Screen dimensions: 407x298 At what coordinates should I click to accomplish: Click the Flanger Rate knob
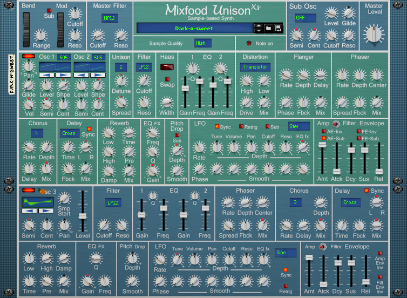[286, 75]
